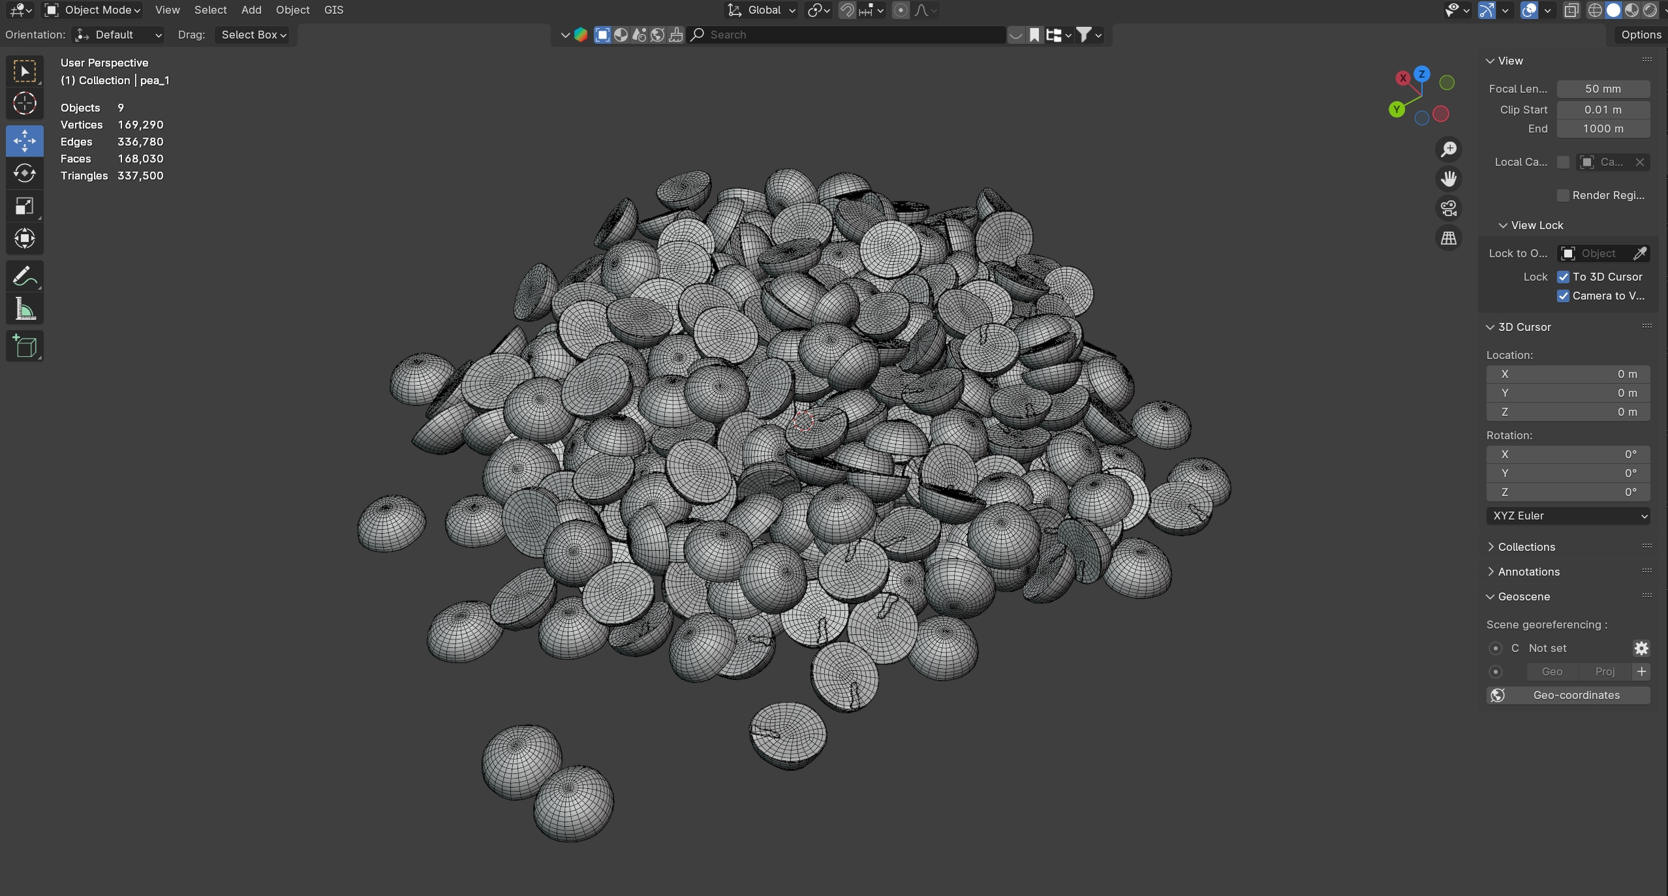Click the Add Cube tool

coord(24,346)
